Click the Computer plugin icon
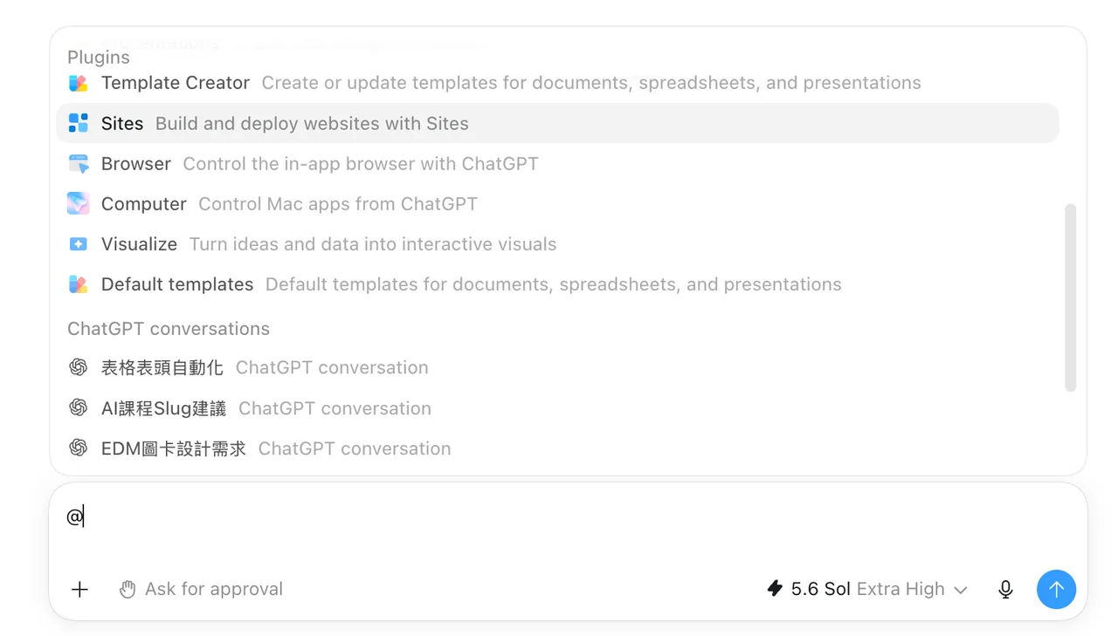Viewport: 1118px width, 636px height. pos(79,203)
